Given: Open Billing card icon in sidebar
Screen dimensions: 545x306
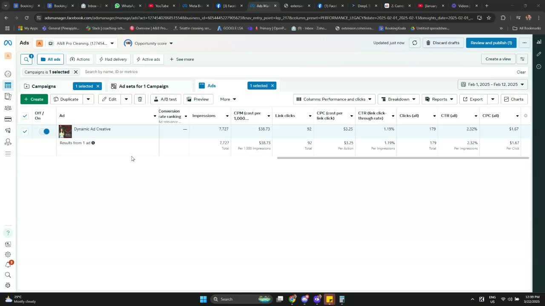Looking at the screenshot, I should 8,119.
